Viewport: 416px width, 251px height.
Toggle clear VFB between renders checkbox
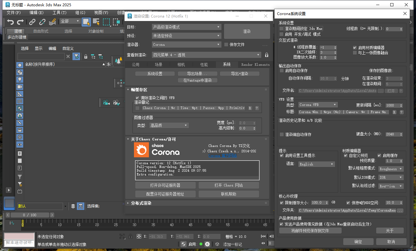137,98
